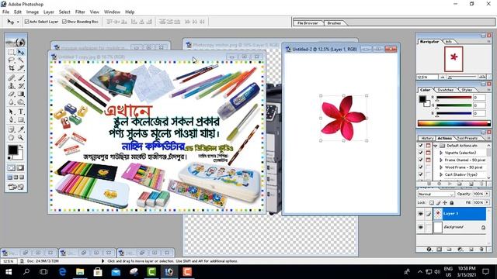Screen dimensions: 497x279
Task: Open the Filter menu
Action: [80, 12]
